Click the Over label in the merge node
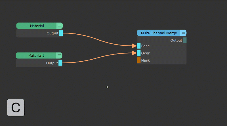This screenshot has width=227, height=126. click(145, 53)
